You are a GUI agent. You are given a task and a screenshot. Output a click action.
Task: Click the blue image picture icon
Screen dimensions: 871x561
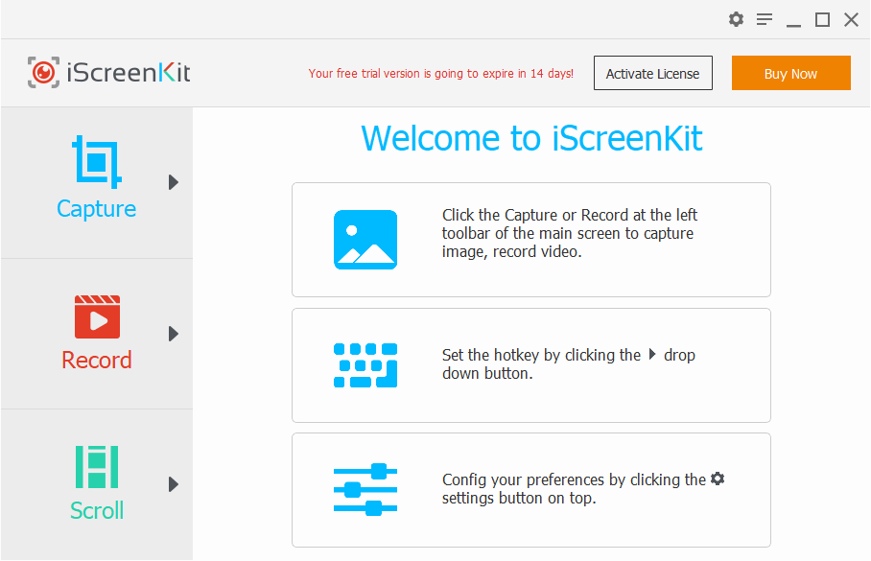[x=365, y=239]
